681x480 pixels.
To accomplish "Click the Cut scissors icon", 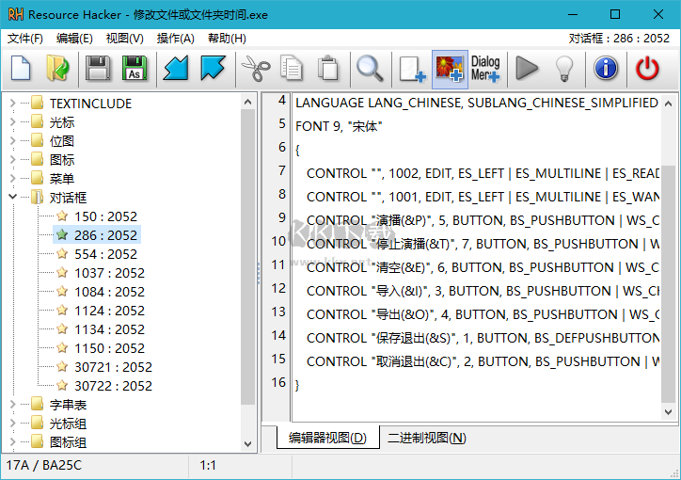I will (256, 69).
